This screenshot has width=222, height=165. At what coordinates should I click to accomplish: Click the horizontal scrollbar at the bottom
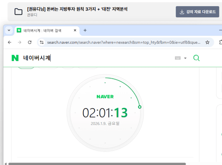[x=97, y=164]
